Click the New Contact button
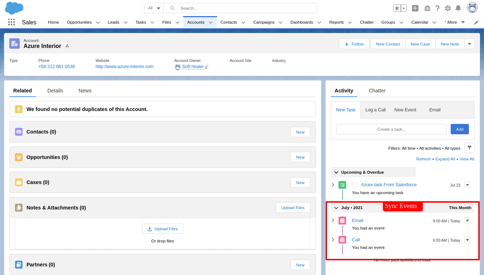The height and width of the screenshot is (275, 484). click(388, 44)
